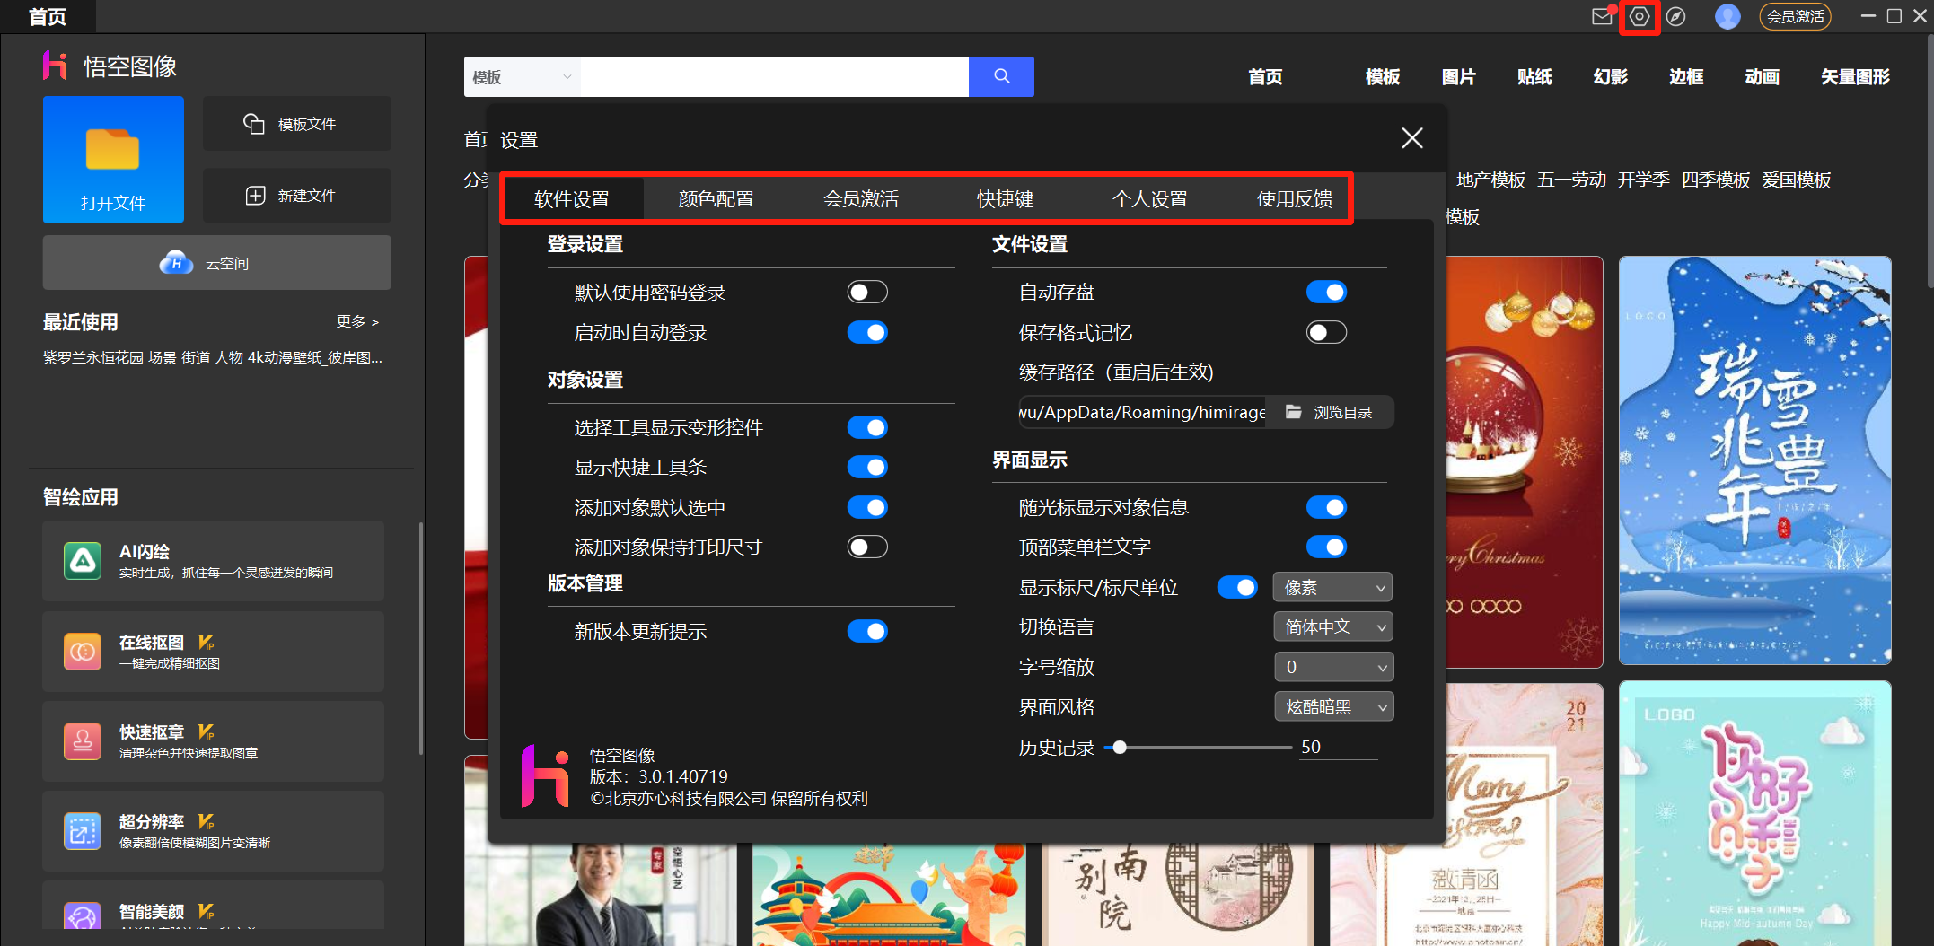
Task: Switch to the 会员激活 tab
Action: [x=860, y=198]
